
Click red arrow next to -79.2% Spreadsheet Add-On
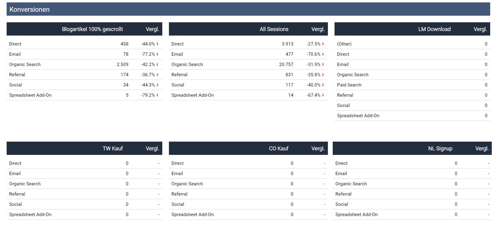pos(157,95)
